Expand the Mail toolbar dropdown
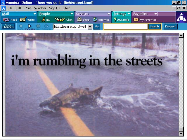Viewport: 187px width, 140px height. (34, 14)
